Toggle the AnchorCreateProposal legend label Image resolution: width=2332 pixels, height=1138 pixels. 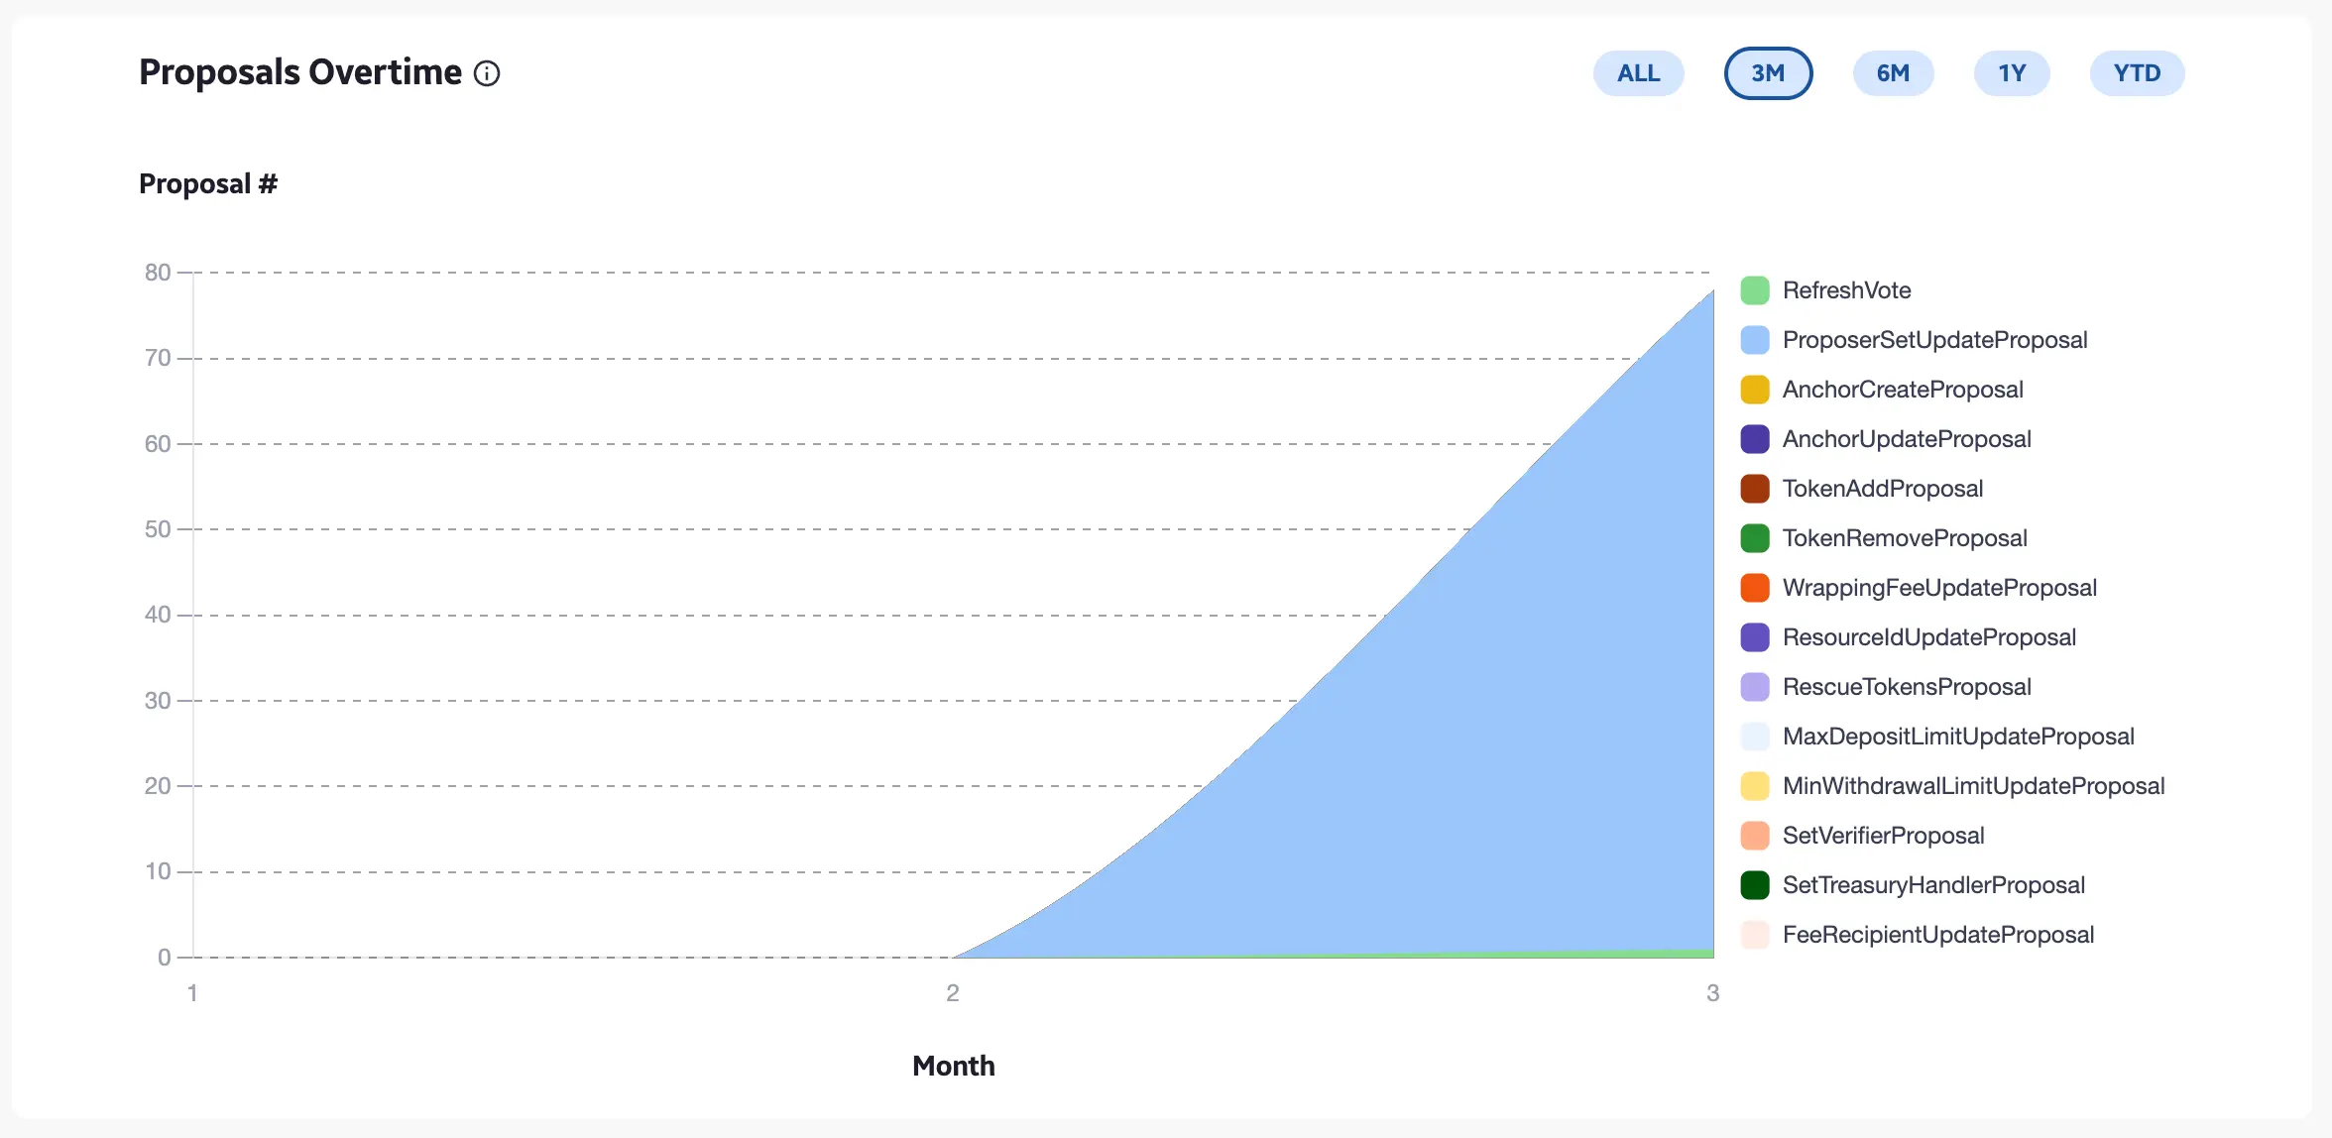tap(1903, 390)
